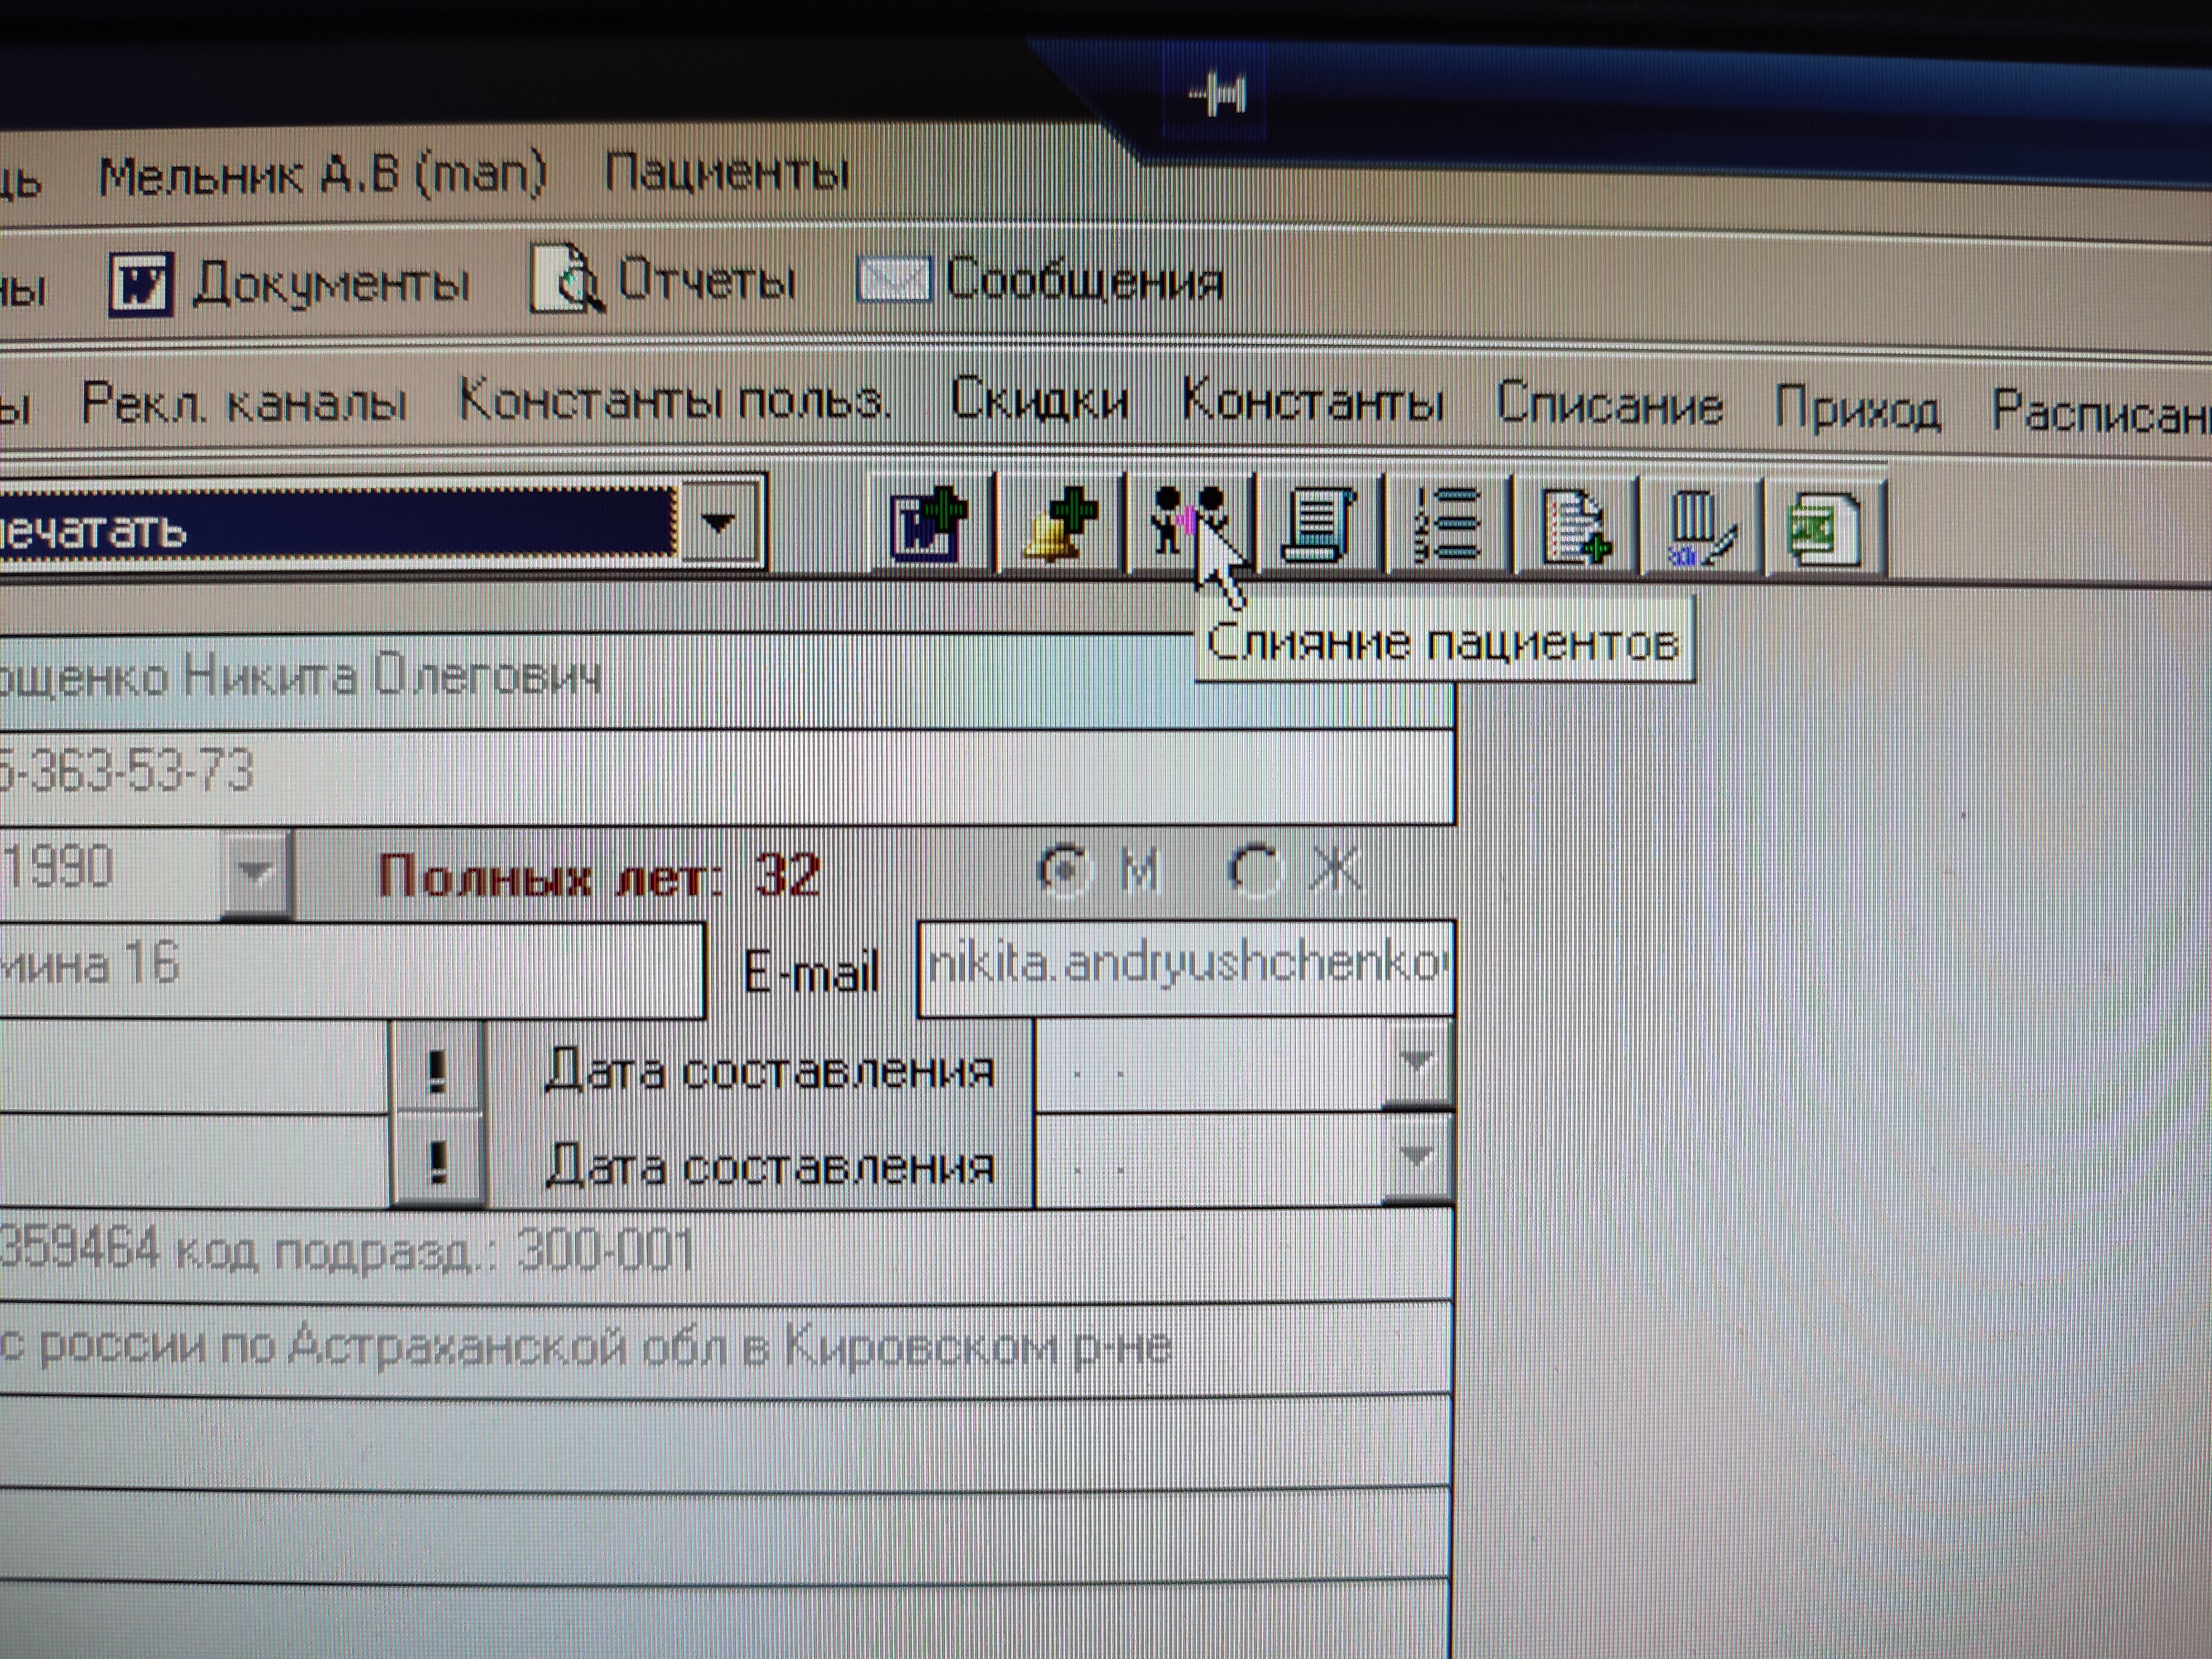Expand first Дата составления date dropdown

pos(1416,1063)
